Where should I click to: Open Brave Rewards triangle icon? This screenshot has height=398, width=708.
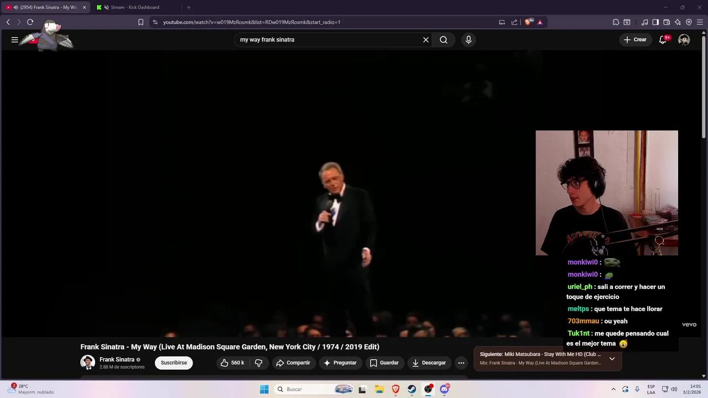pyautogui.click(x=540, y=22)
